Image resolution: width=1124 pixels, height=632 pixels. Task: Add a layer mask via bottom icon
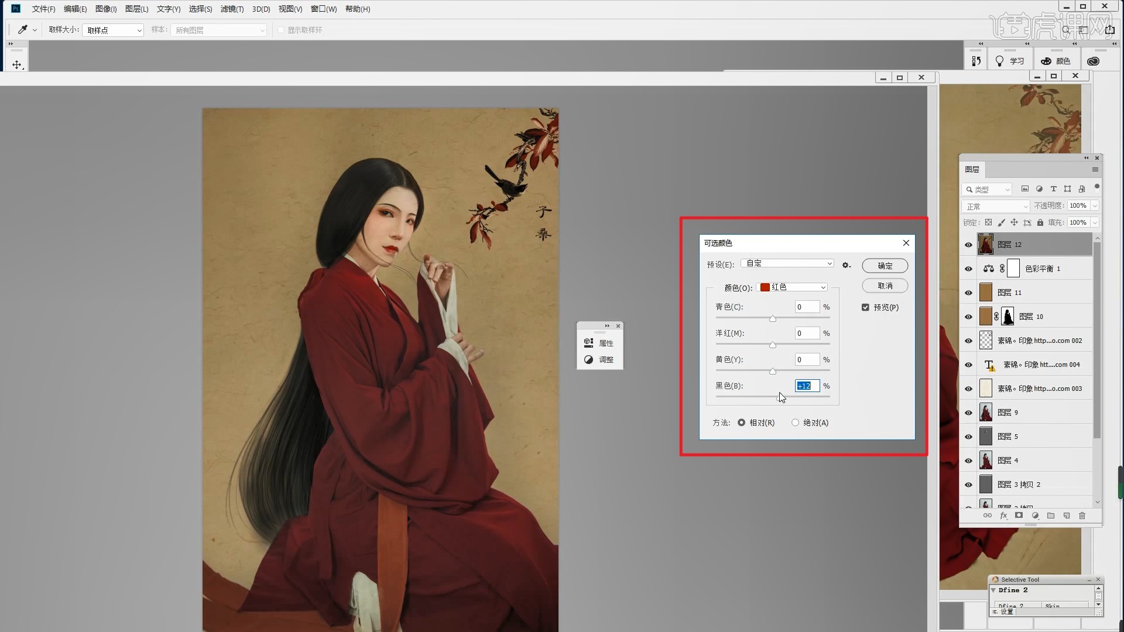[1019, 516]
